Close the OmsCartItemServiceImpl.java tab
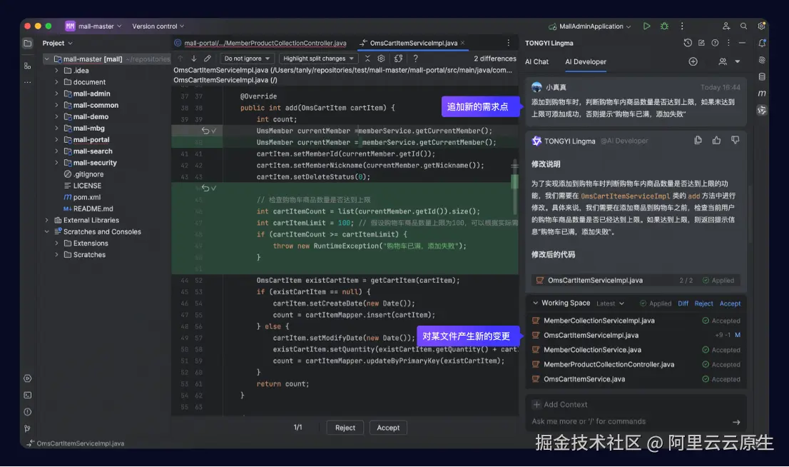Screen dimensions: 789x467 click(462, 43)
